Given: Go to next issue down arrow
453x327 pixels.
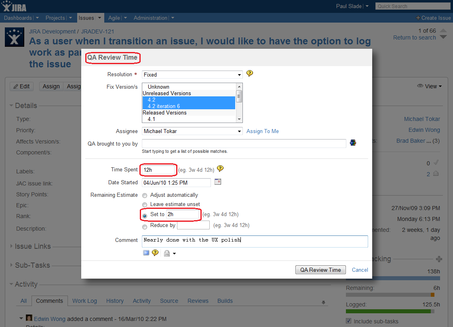Looking at the screenshot, I should click(x=443, y=37).
